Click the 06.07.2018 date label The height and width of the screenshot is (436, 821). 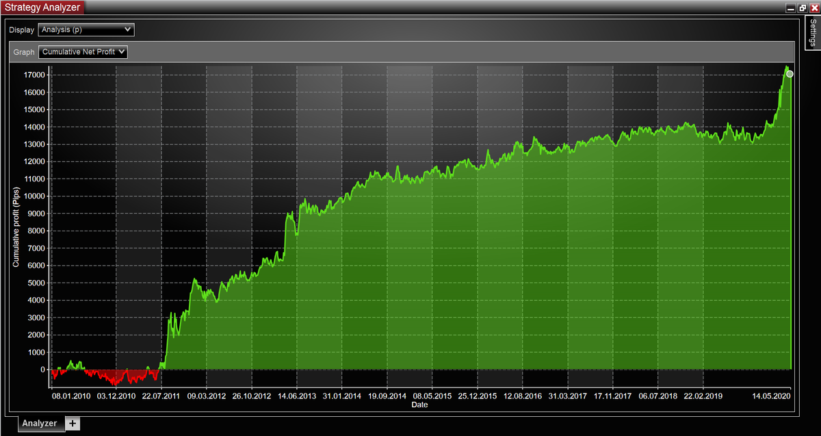pyautogui.click(x=658, y=396)
